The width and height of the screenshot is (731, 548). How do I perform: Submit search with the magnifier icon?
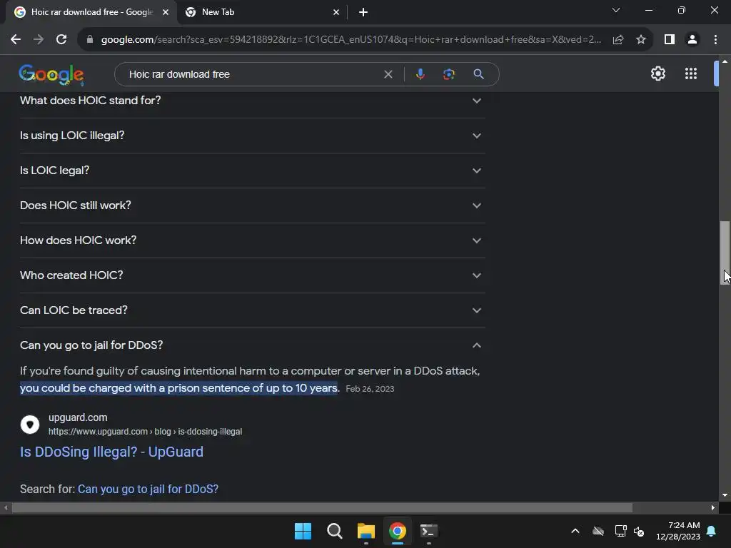click(x=478, y=74)
